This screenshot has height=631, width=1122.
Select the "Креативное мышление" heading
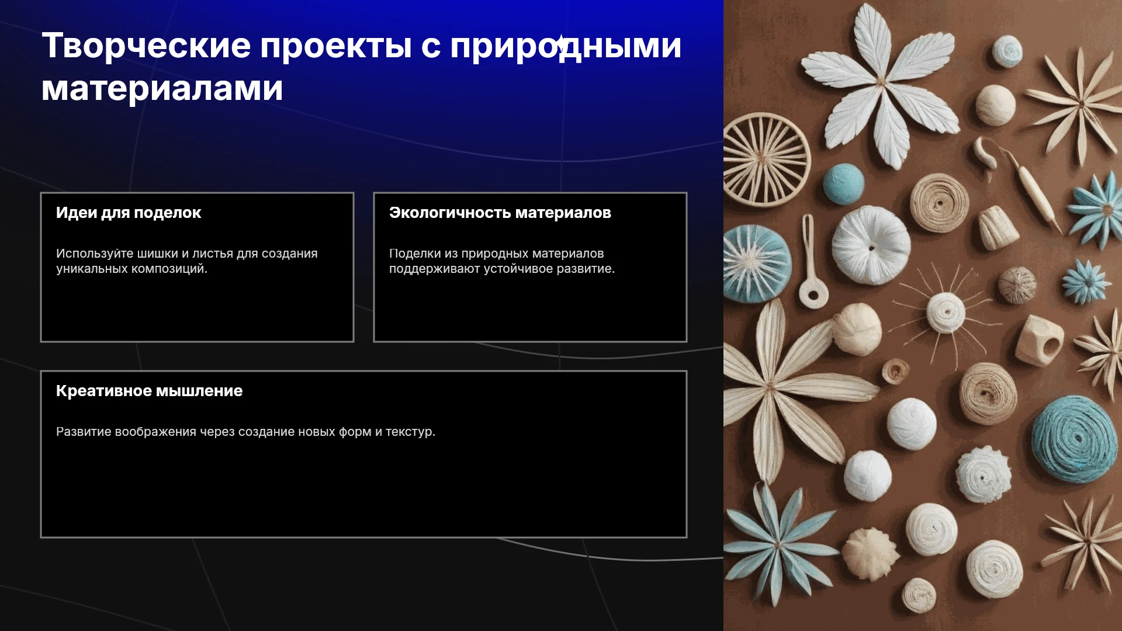(149, 391)
